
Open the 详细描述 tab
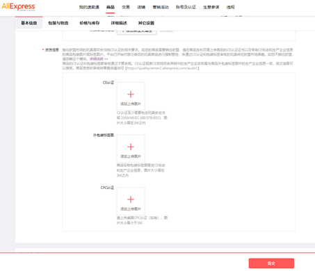pos(119,23)
